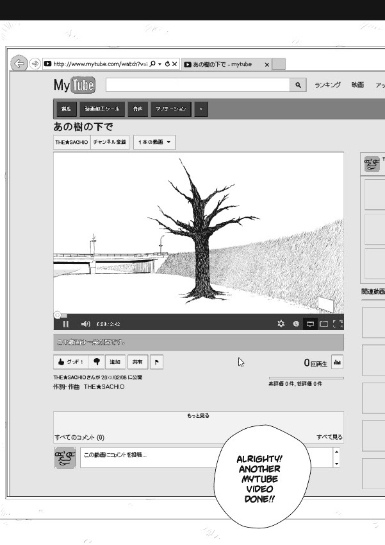
Task: Enter fullscreen mode in the player
Action: [338, 324]
